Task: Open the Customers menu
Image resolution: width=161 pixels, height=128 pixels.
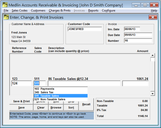Action: [x=38, y=10]
